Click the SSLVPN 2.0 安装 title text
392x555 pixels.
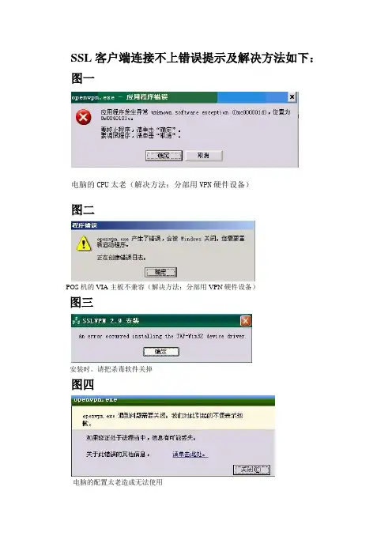point(111,321)
